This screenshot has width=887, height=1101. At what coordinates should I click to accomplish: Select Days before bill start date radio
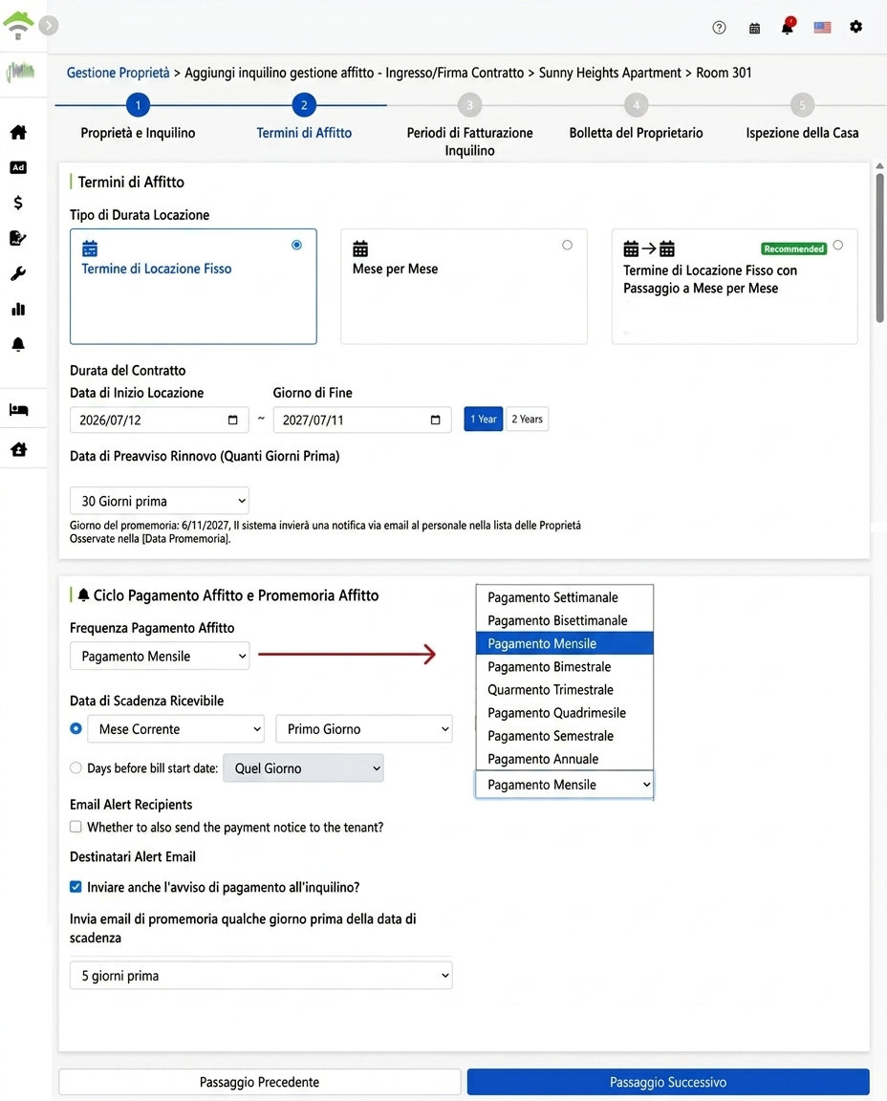(76, 768)
